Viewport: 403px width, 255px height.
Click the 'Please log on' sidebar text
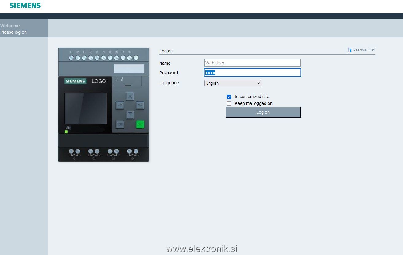[14, 32]
